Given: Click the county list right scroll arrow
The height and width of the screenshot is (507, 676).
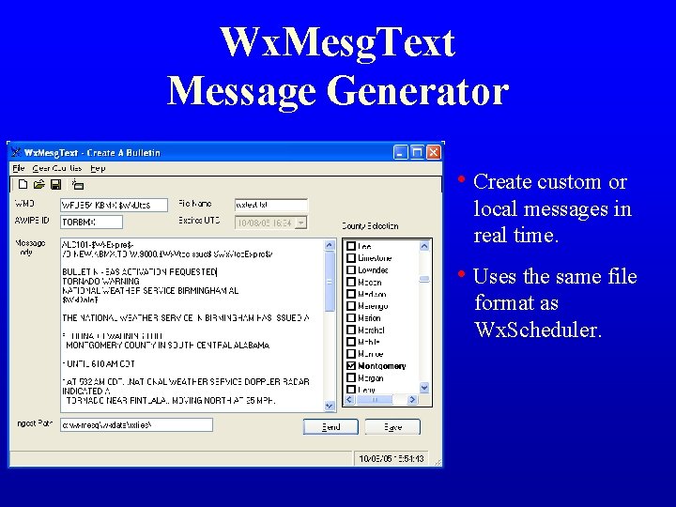Looking at the screenshot, I should click(412, 400).
